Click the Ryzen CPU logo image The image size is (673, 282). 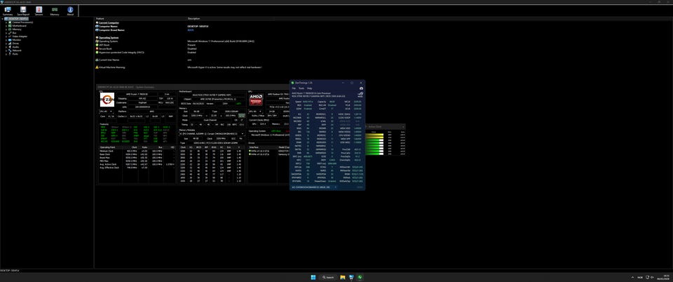(107, 100)
